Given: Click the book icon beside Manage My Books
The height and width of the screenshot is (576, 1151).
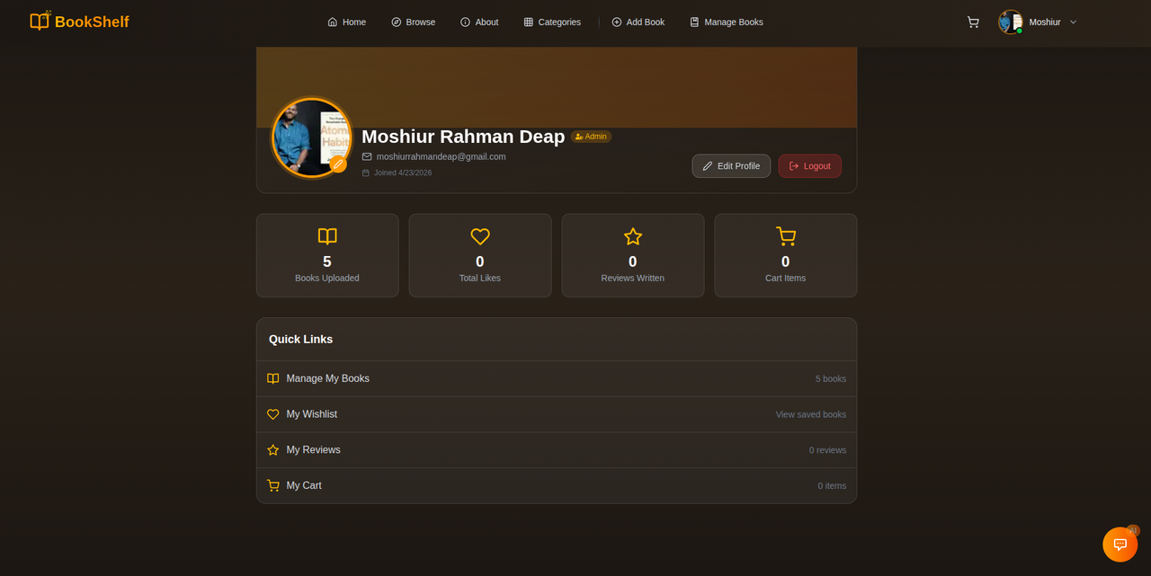Looking at the screenshot, I should [x=273, y=378].
